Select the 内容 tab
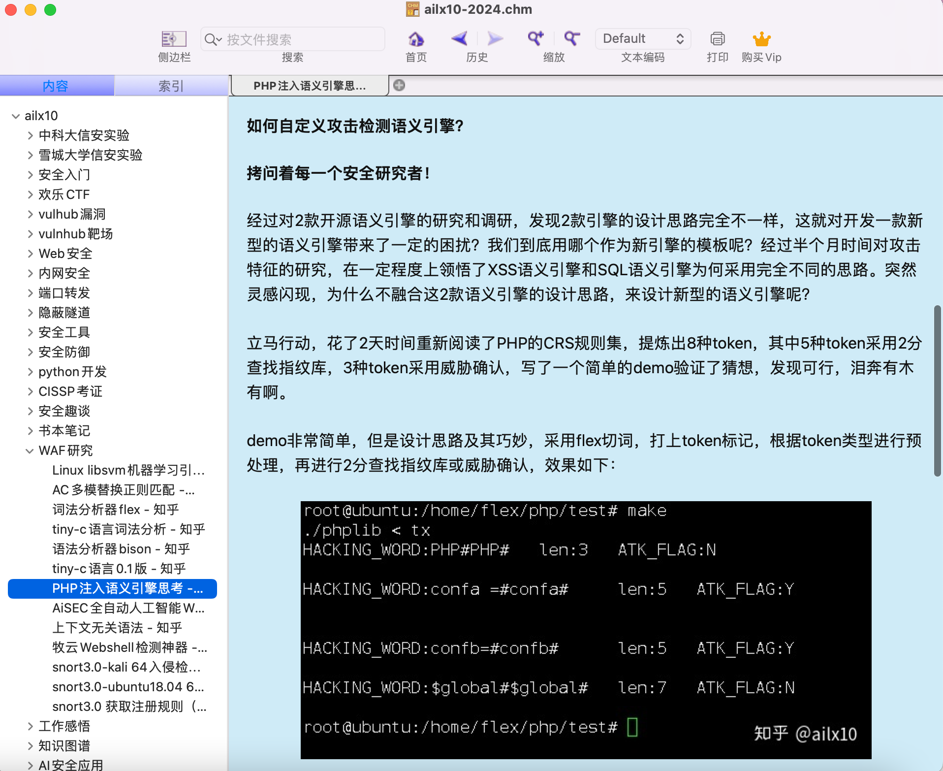This screenshot has width=943, height=771. pos(57,85)
